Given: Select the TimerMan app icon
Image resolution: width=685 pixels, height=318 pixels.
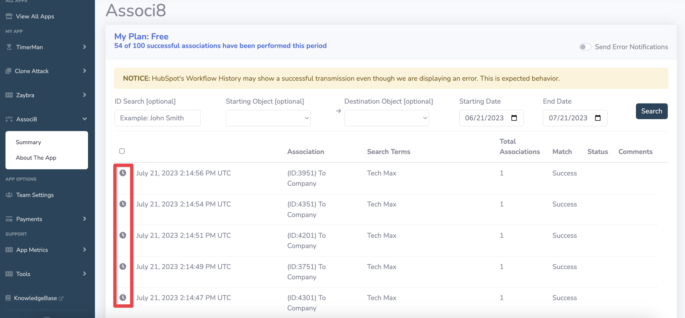Looking at the screenshot, I should point(8,47).
